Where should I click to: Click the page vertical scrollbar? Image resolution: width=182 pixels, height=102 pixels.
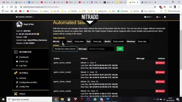181,50
